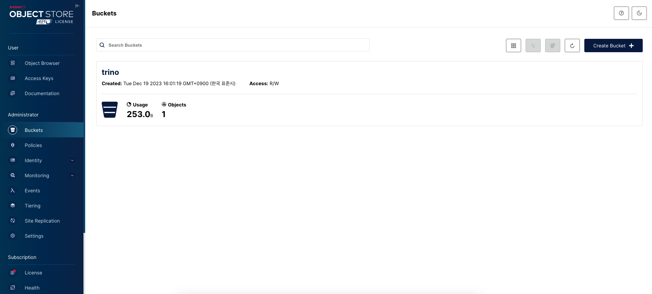The height and width of the screenshot is (294, 652).
Task: Click the select multiple buckets grid icon
Action: [514, 45]
